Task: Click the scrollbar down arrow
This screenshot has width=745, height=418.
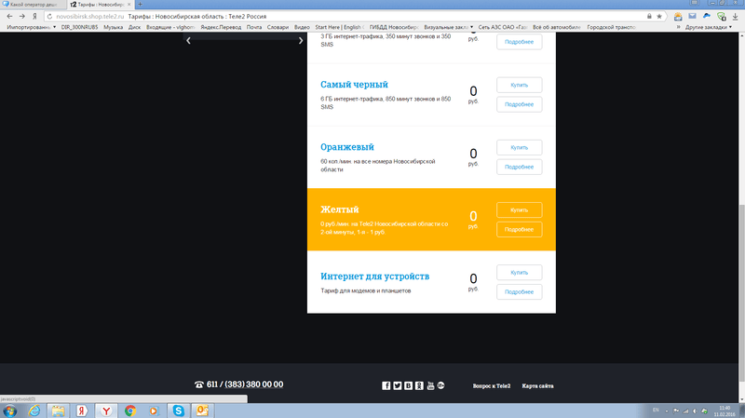Action: pos(741,399)
